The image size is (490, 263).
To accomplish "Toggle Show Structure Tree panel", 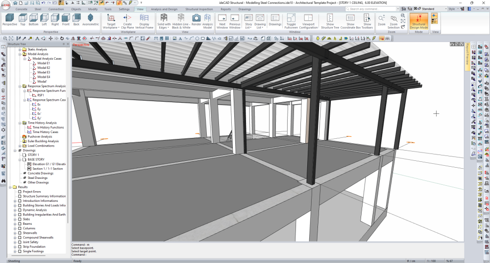I will tap(330, 20).
